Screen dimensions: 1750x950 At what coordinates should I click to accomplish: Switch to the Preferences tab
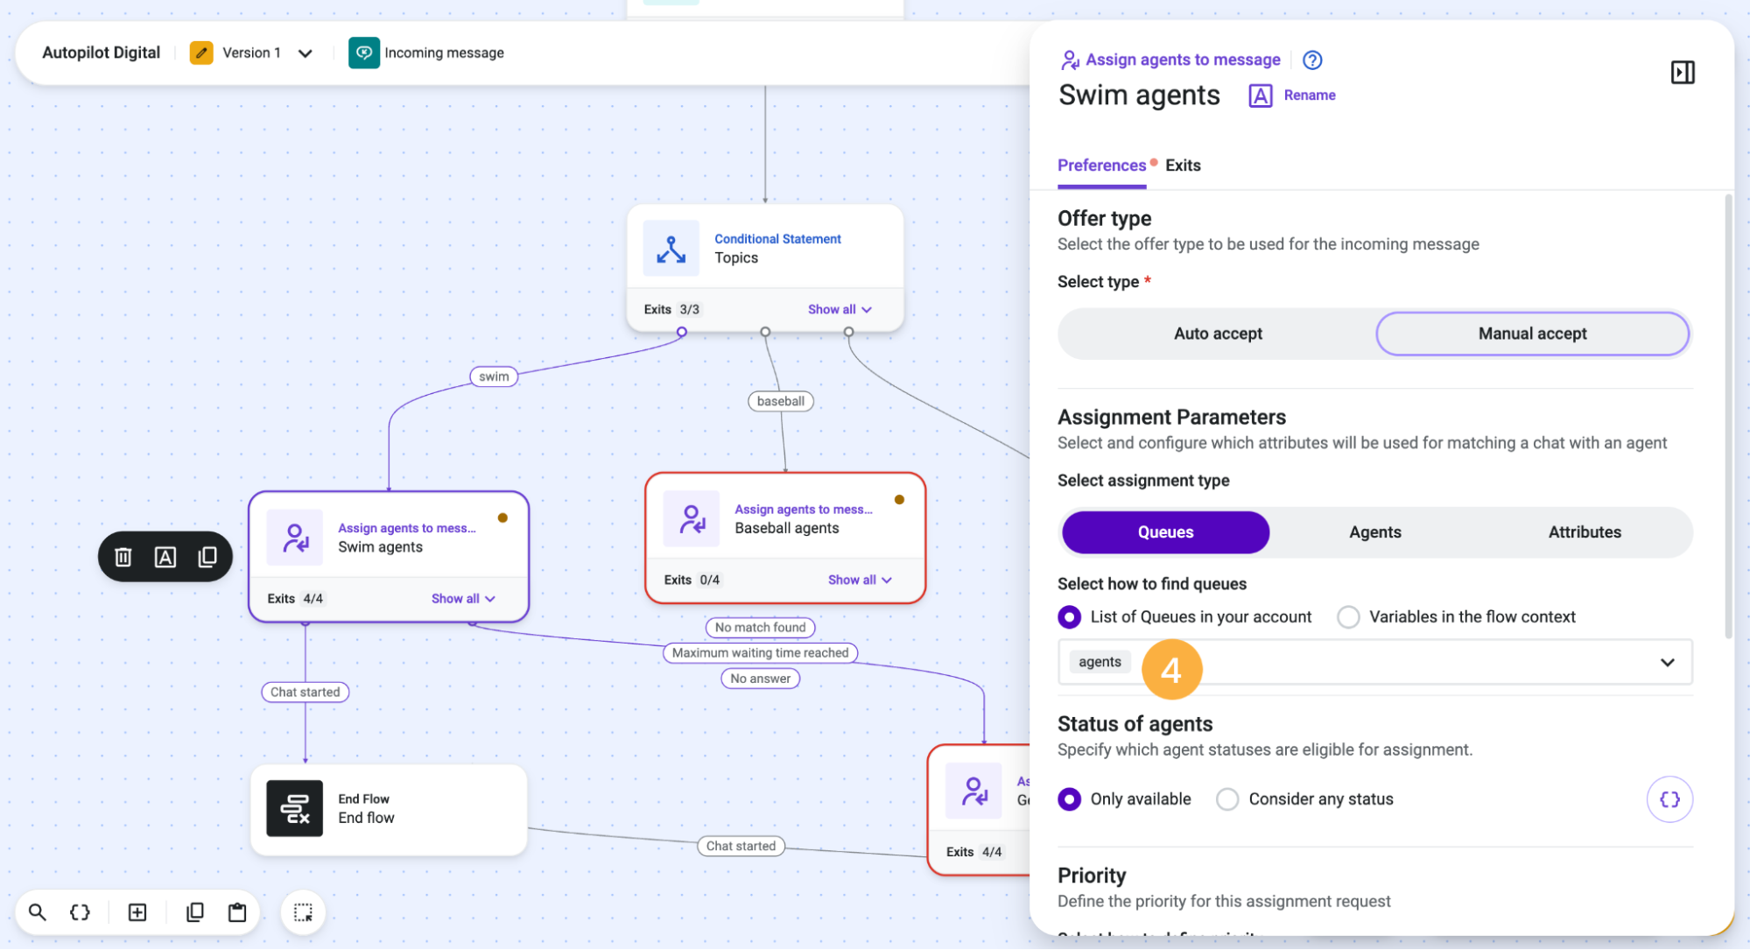1101,165
